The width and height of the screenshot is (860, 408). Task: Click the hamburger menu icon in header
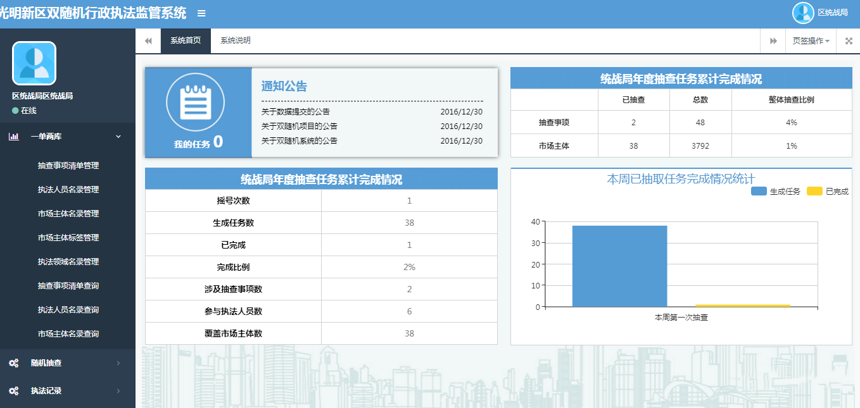(x=201, y=13)
